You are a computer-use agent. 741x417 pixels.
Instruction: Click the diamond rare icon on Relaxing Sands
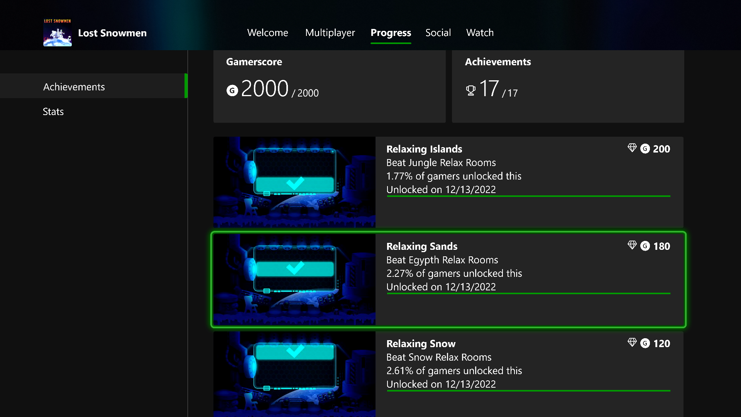click(632, 245)
